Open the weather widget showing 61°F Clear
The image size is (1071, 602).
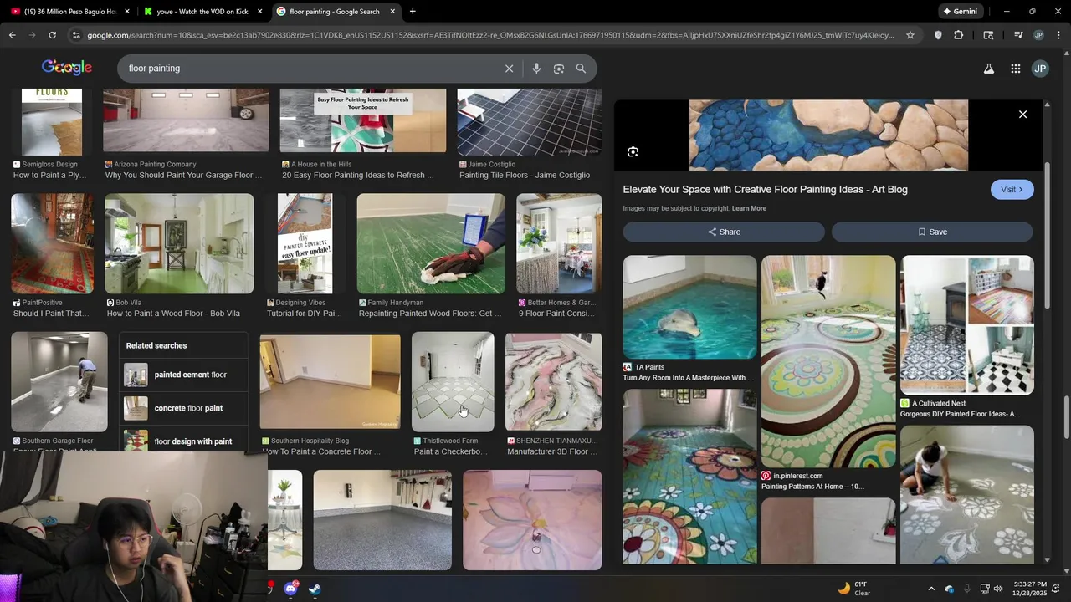coord(854,589)
